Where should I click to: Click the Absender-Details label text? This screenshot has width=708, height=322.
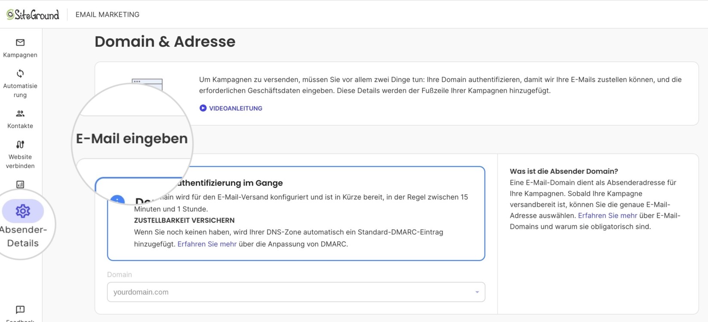(x=23, y=236)
